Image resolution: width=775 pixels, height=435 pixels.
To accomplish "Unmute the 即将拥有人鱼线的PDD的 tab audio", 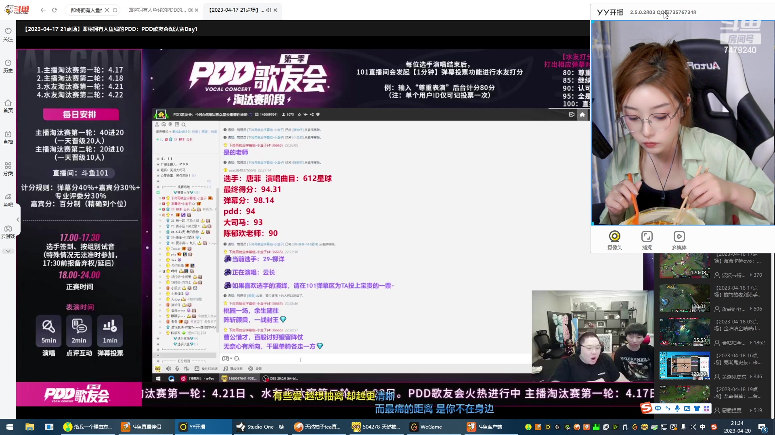I will [190, 10].
